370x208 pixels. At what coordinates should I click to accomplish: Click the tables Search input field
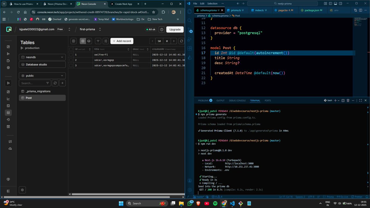(x=35, y=83)
